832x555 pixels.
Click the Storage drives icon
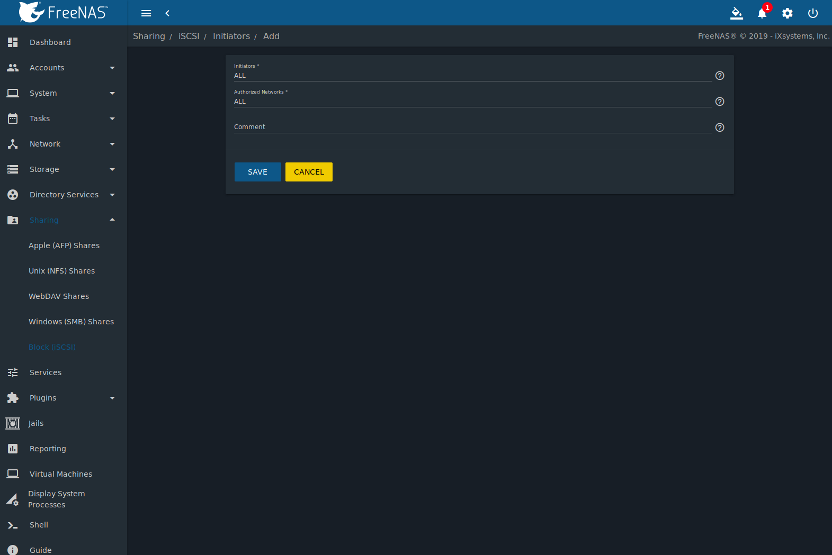point(13,169)
